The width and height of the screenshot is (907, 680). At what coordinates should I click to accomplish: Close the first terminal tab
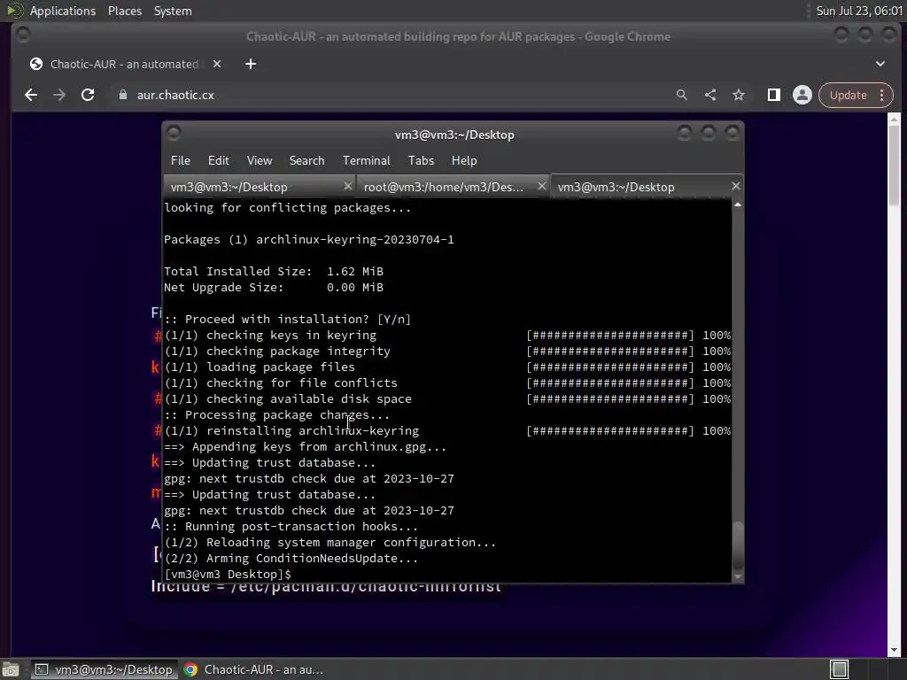click(347, 186)
